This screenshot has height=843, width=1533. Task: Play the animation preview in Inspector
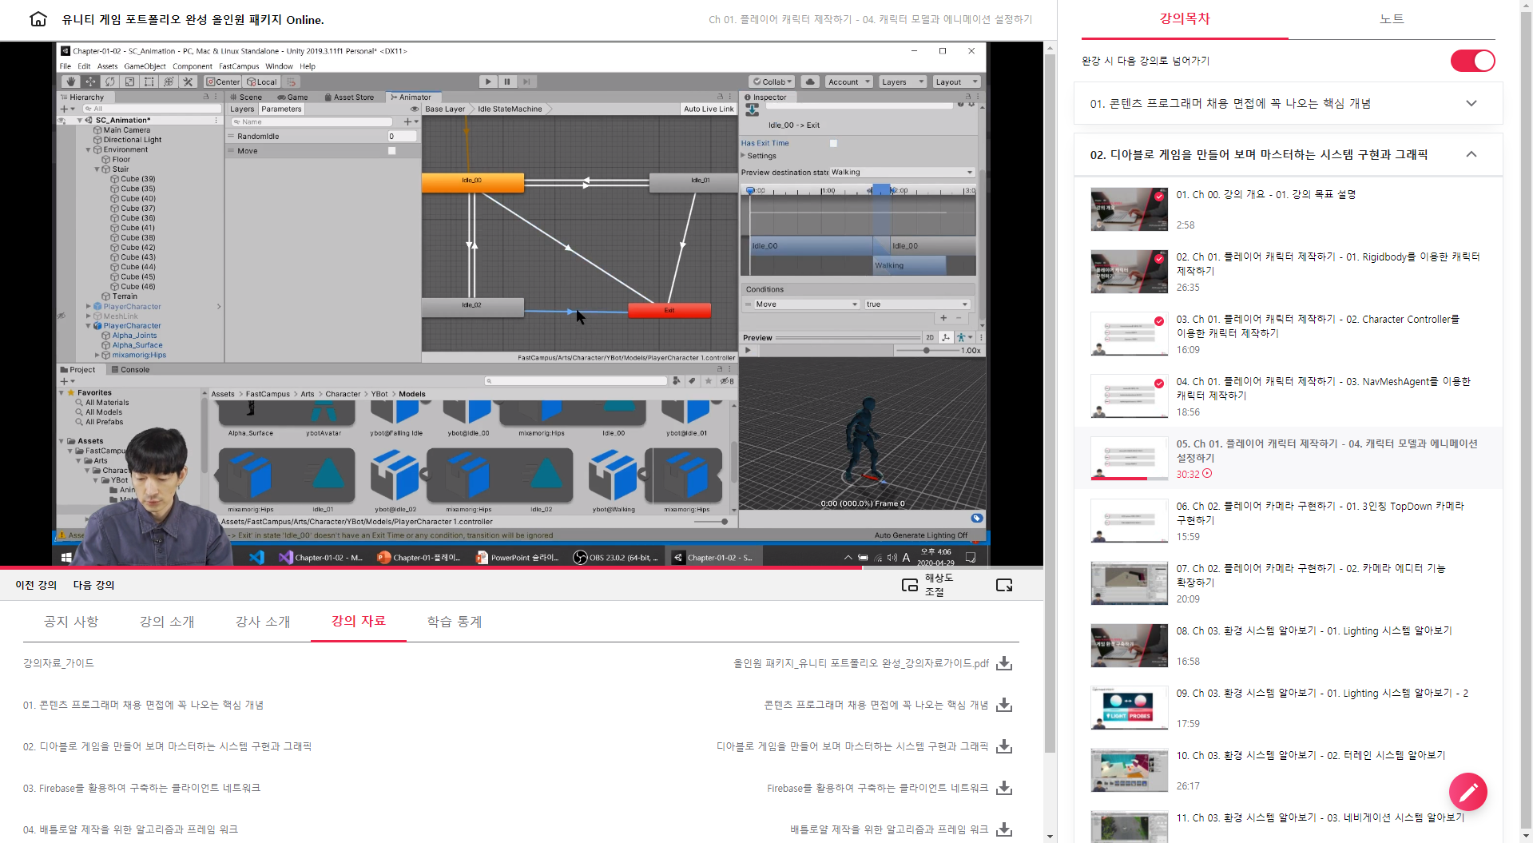[x=749, y=350]
